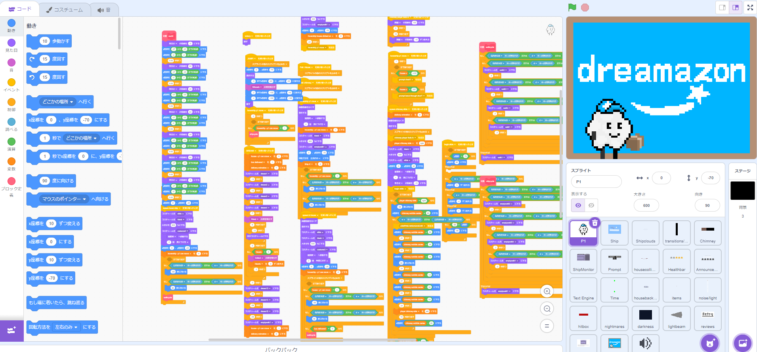This screenshot has height=352, width=757.
Task: Select the Chimney sprite thumbnail
Action: point(707,233)
